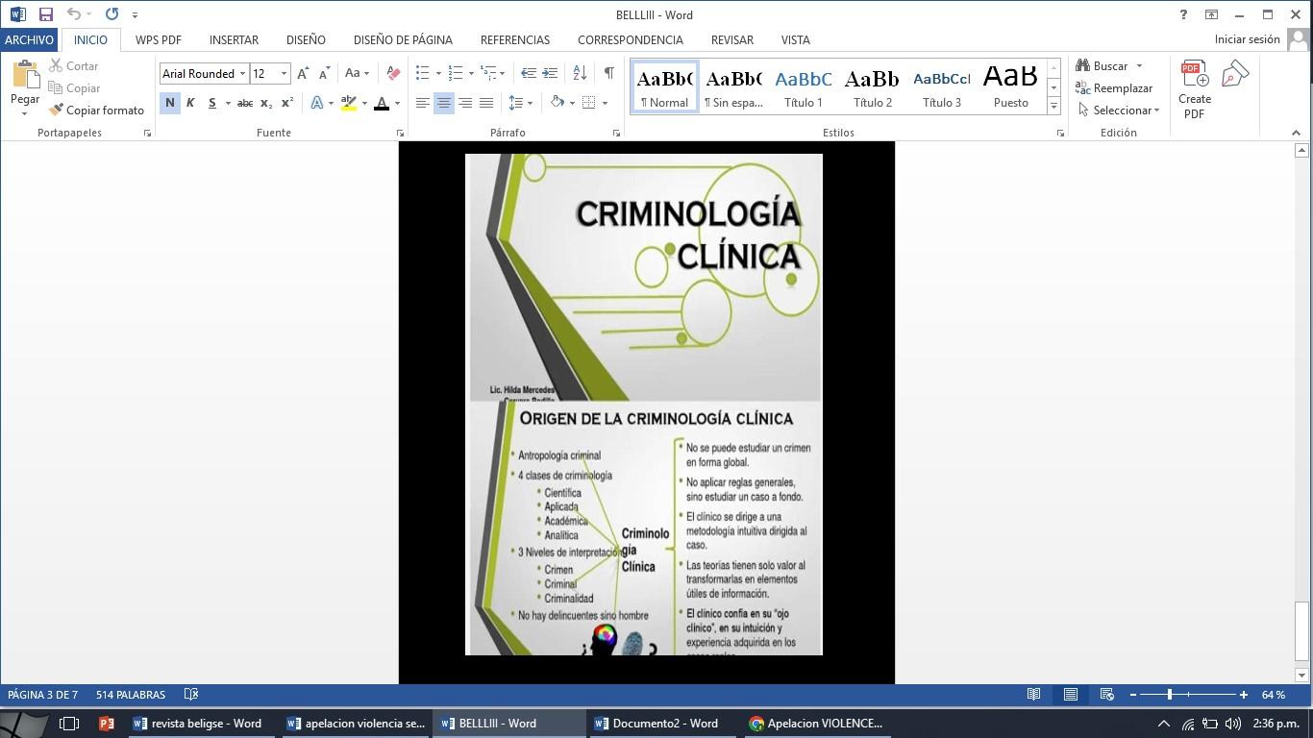Apply superscript formatting
The height and width of the screenshot is (738, 1313).
tap(286, 103)
